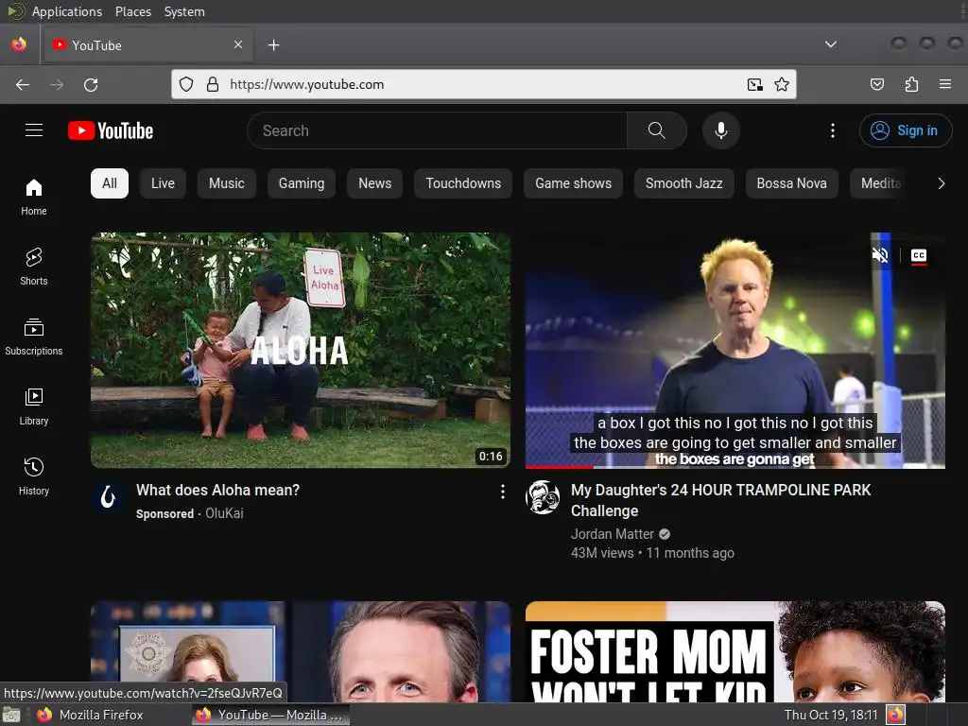Select the Music filter chip
The image size is (968, 726).
point(227,183)
